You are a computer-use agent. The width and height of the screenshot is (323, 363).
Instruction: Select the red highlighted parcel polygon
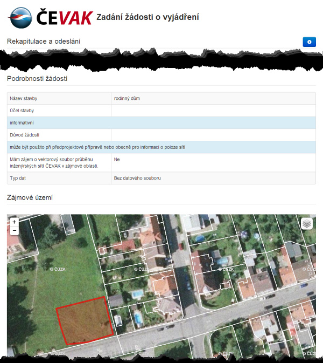point(85,320)
